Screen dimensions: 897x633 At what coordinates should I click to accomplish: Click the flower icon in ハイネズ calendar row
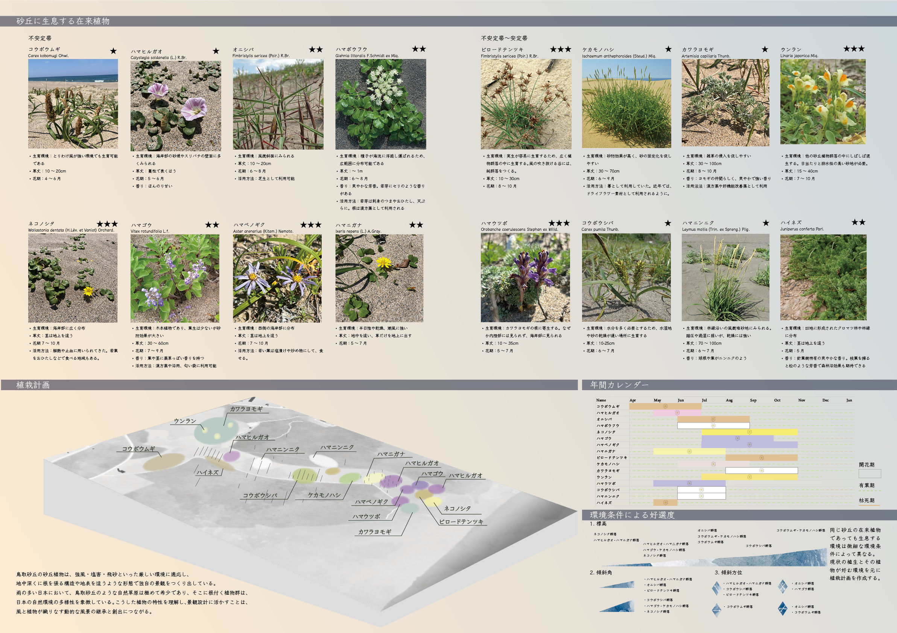click(x=665, y=503)
